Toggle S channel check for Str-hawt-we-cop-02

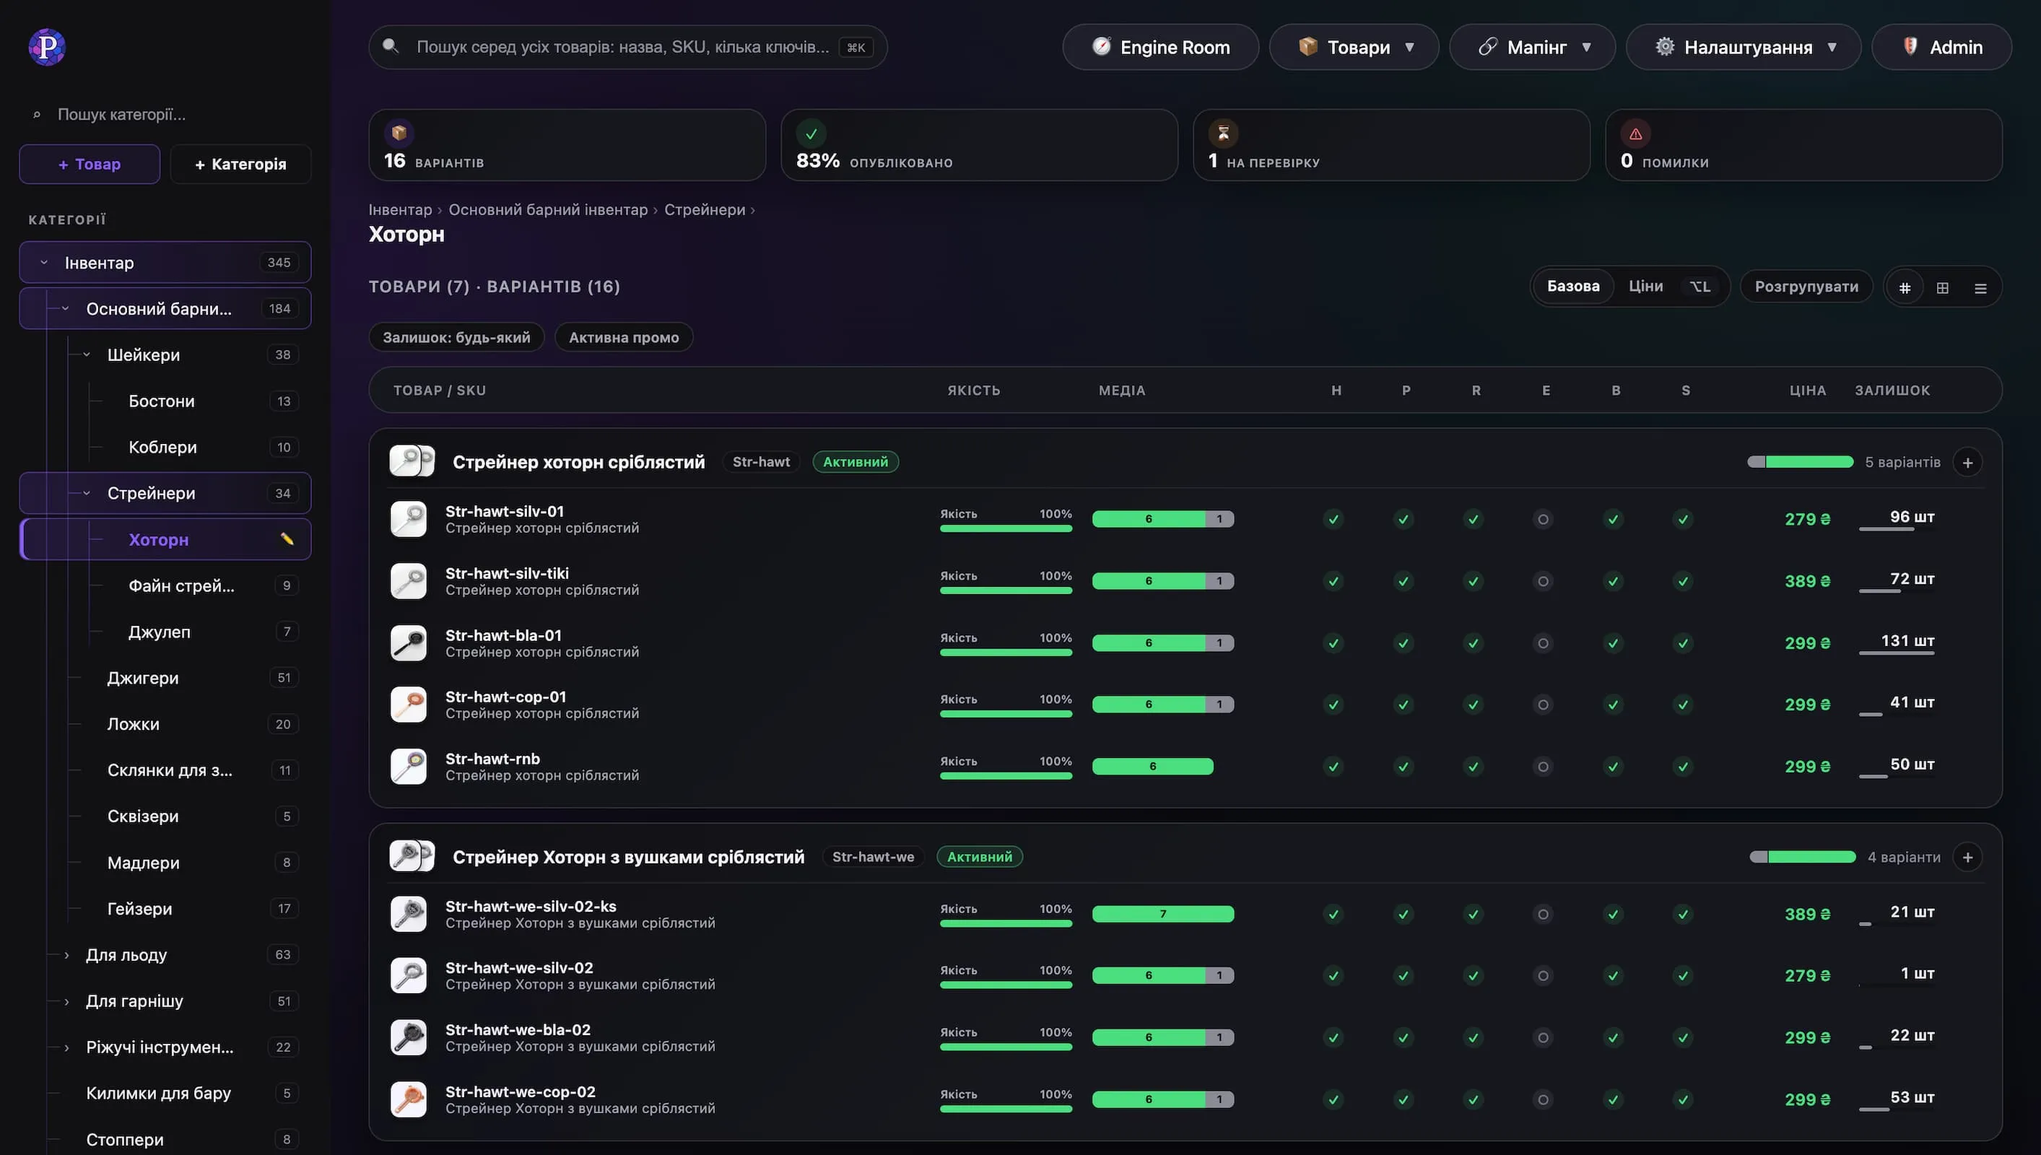coord(1682,1099)
